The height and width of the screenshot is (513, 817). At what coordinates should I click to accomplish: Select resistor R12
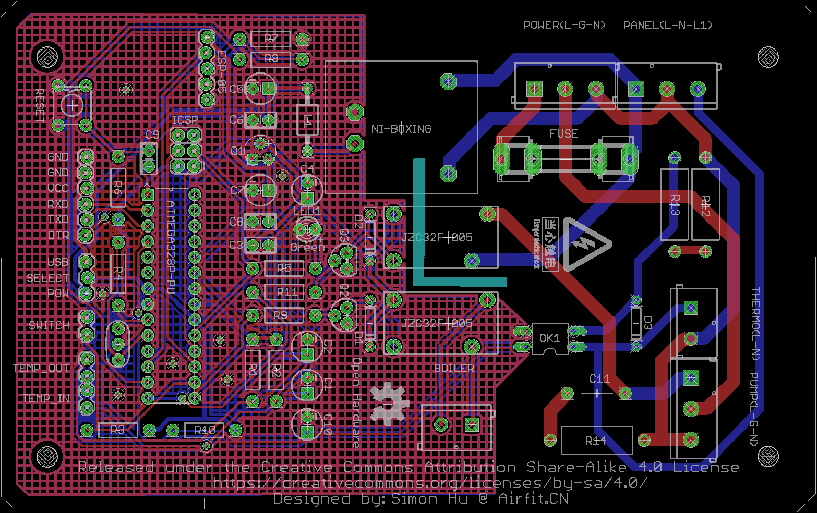click(706, 205)
